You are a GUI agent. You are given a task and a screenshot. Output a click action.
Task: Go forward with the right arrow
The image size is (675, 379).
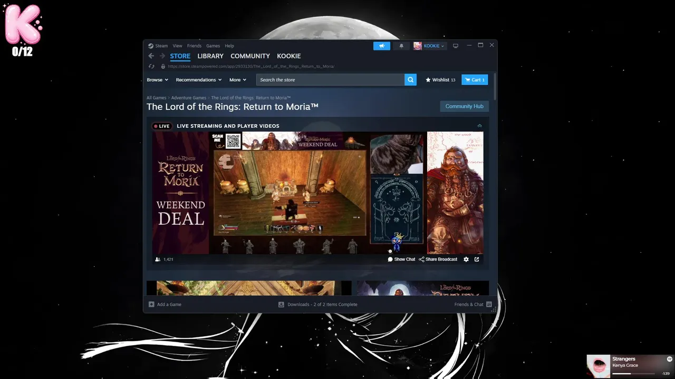162,56
